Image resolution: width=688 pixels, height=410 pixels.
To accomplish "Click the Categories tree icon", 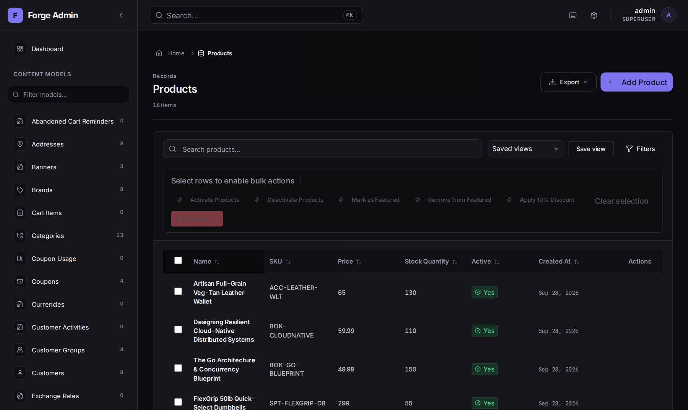I will (x=20, y=236).
